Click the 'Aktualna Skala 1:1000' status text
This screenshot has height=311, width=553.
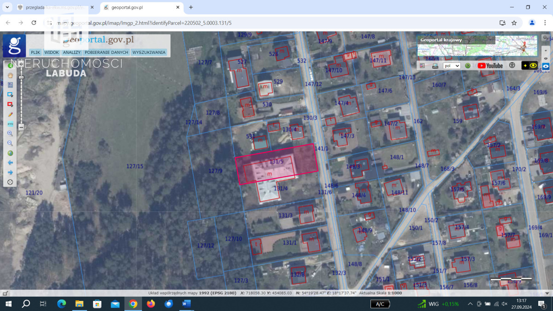(381, 293)
